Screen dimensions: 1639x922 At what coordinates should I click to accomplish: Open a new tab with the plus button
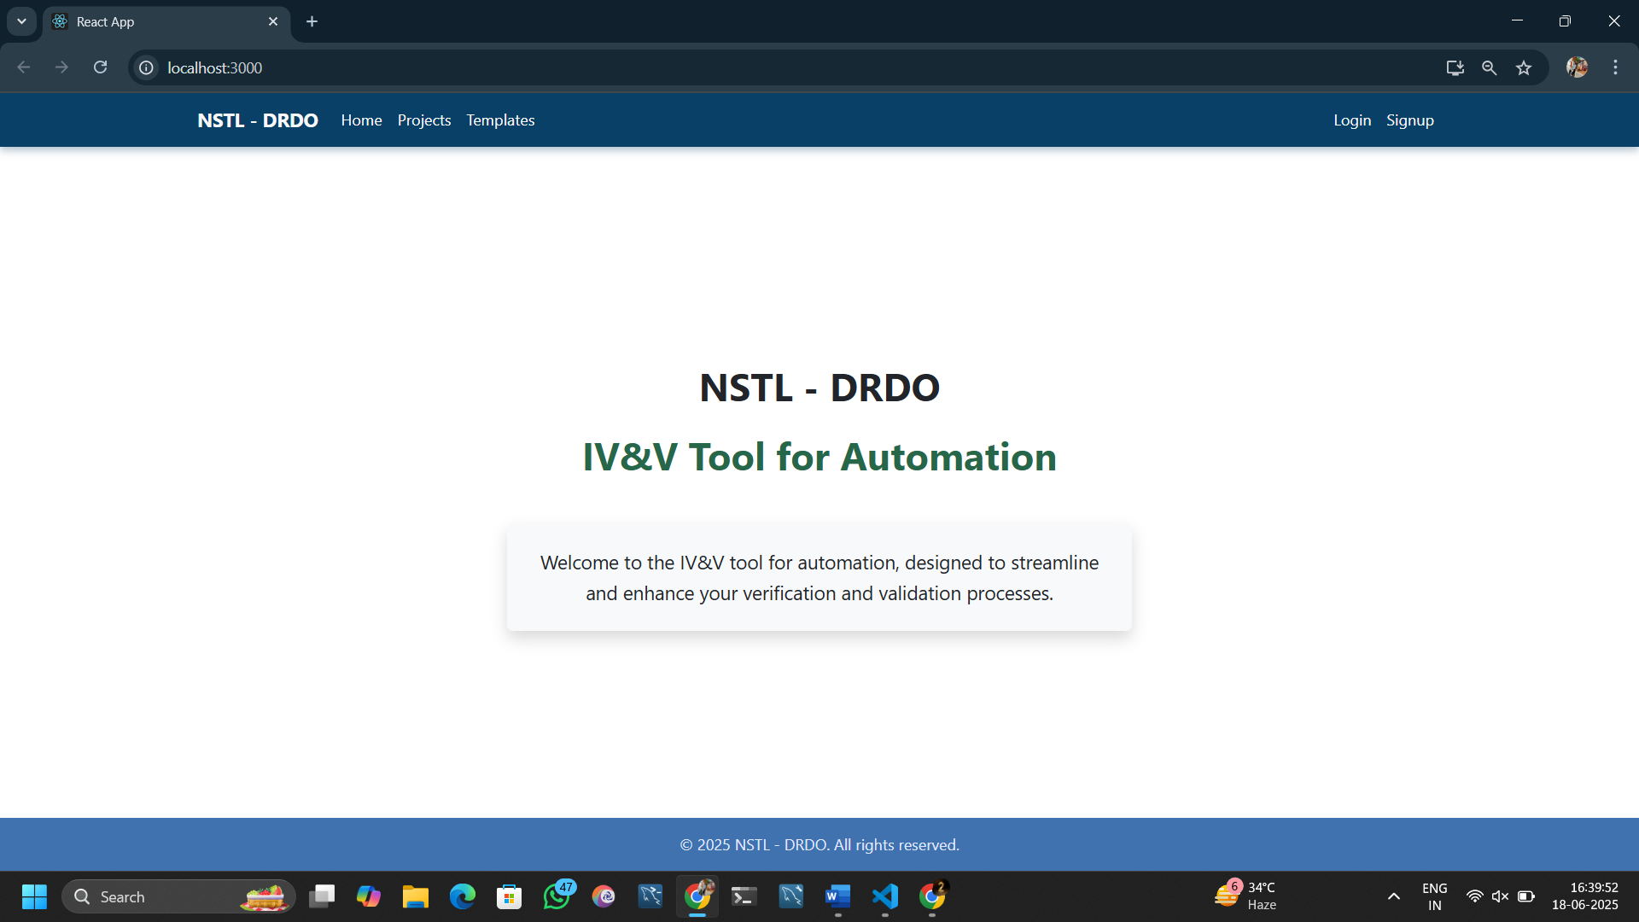coord(312,21)
